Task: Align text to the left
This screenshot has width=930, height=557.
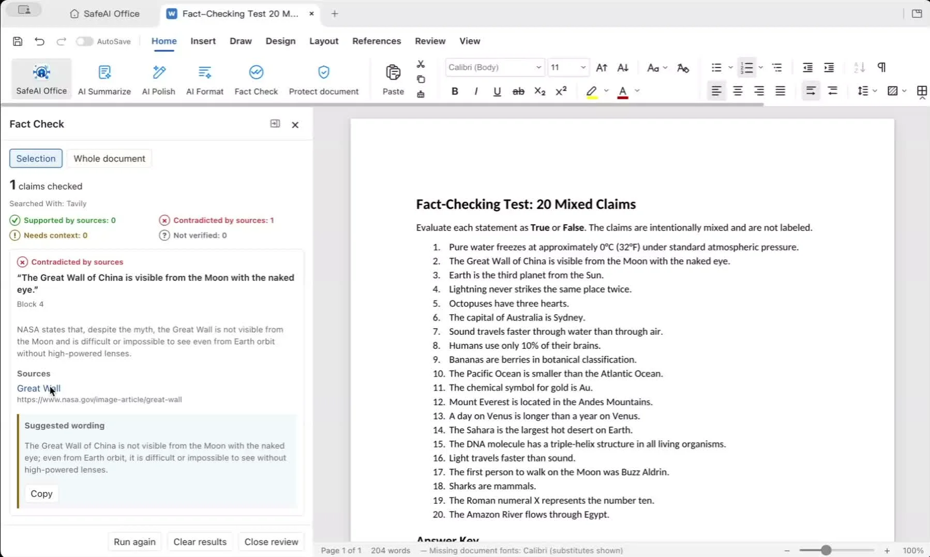Action: pyautogui.click(x=716, y=91)
